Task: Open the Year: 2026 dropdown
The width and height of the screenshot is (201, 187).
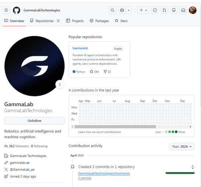Action: (182, 146)
